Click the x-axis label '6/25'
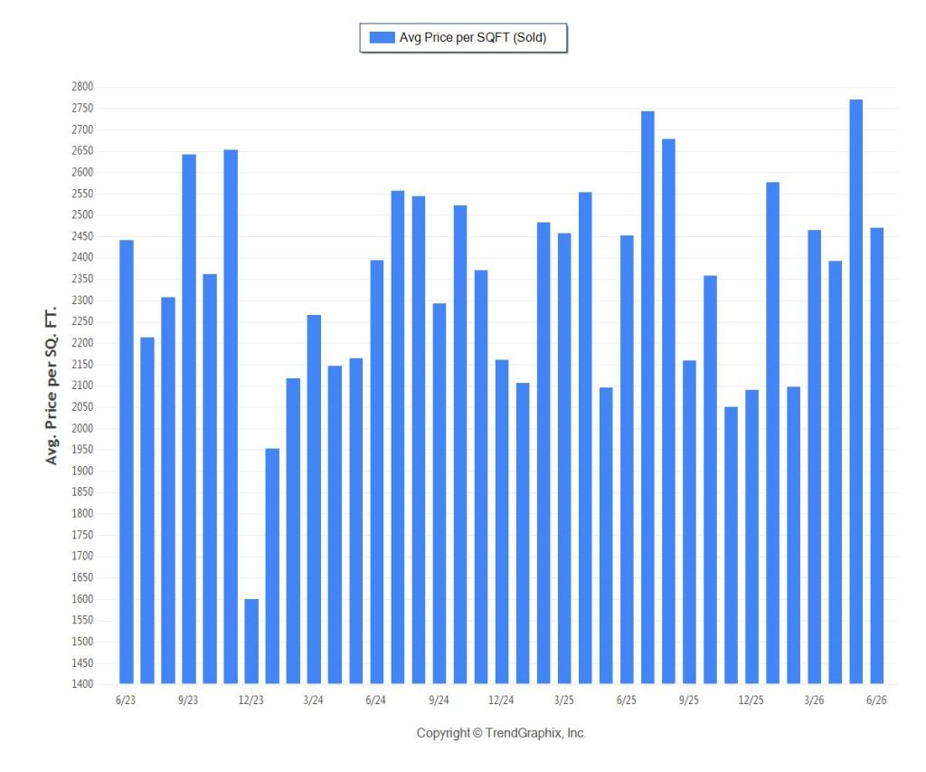926x772 pixels. click(627, 700)
